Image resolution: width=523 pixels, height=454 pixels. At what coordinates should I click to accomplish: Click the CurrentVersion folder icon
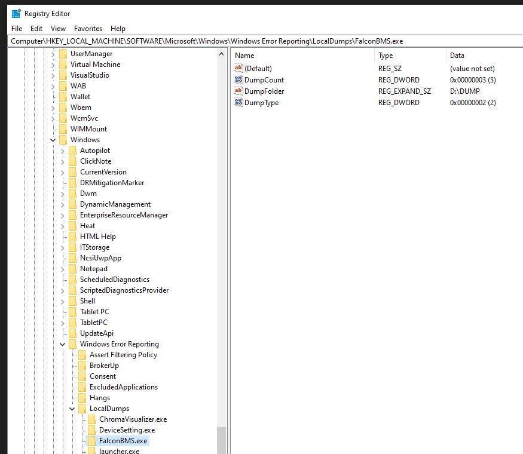[x=73, y=172]
